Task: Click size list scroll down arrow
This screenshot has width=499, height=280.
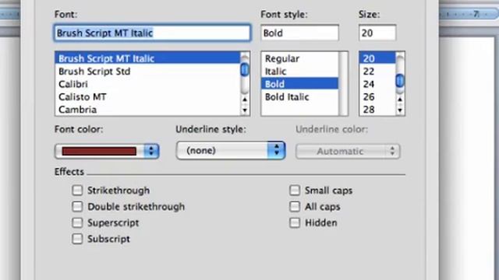Action: pyautogui.click(x=400, y=110)
